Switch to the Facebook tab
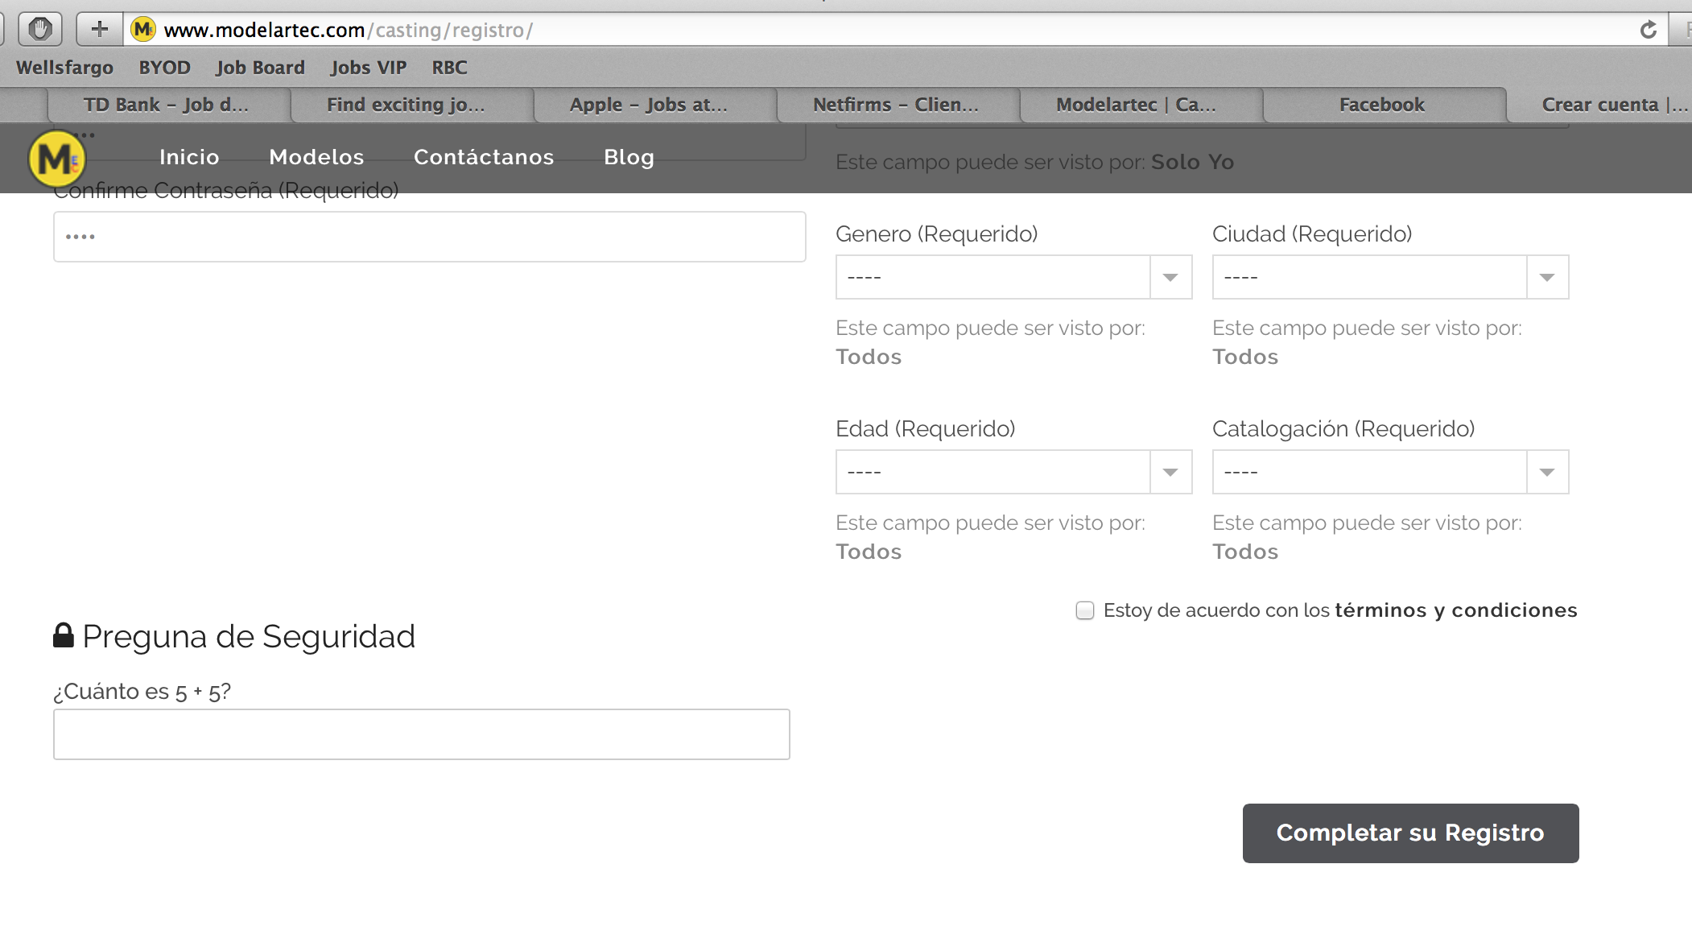 tap(1381, 105)
